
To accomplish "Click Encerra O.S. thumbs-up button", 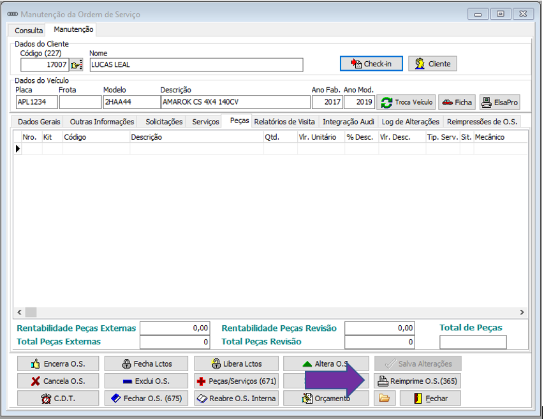I will pyautogui.click(x=58, y=364).
